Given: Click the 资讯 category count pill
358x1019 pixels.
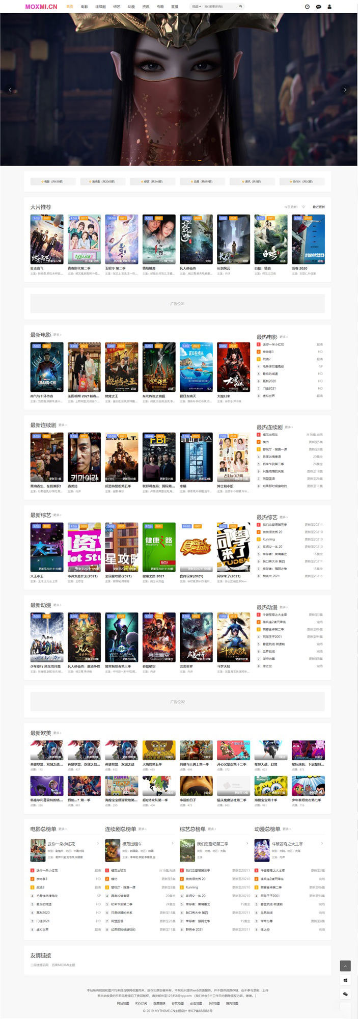Looking at the screenshot, I should point(252,181).
